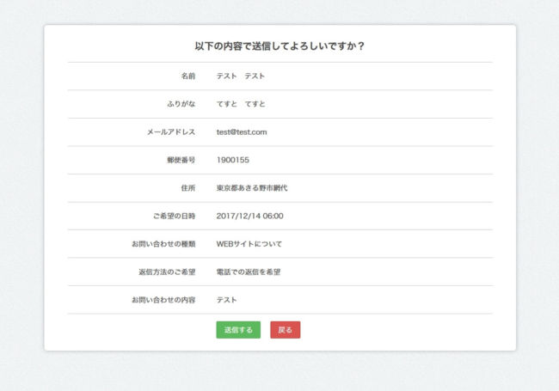Screen dimensions: 559x391
Task: Click the 返信方法のご希望 label
Action: click(x=167, y=272)
